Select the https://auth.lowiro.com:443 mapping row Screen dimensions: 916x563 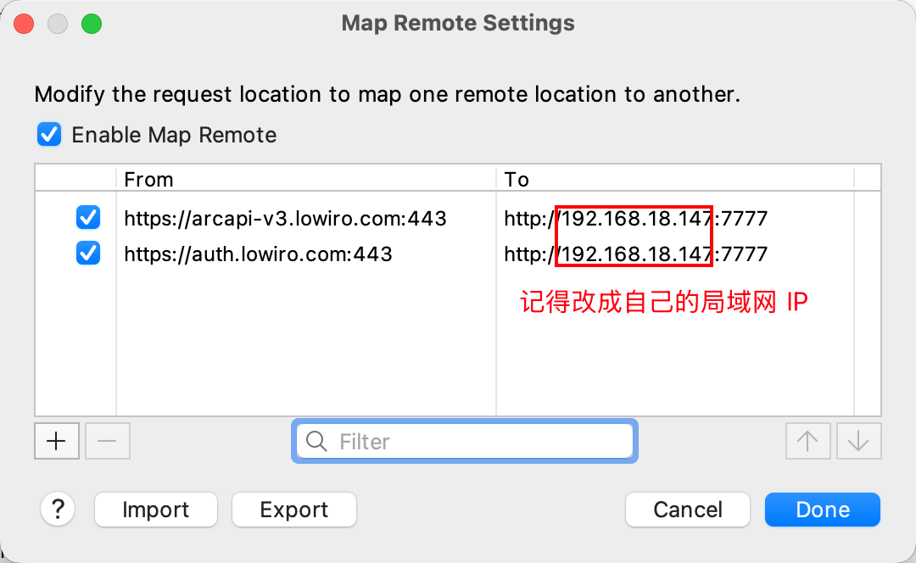click(x=258, y=254)
